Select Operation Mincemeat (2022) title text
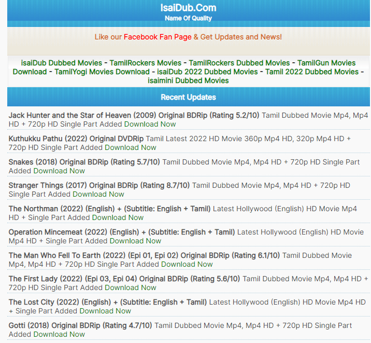This screenshot has width=371, height=343. click(122, 232)
